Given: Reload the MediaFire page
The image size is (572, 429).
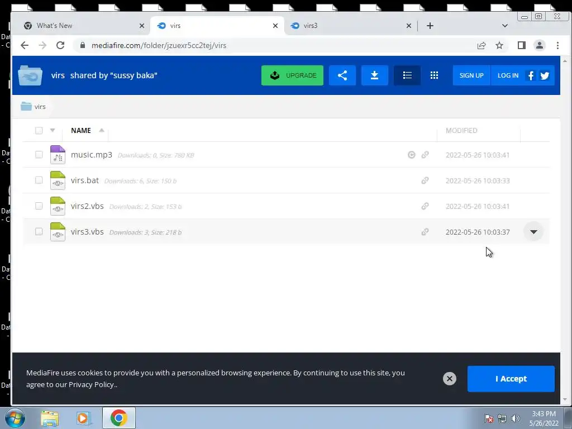Looking at the screenshot, I should pos(60,45).
